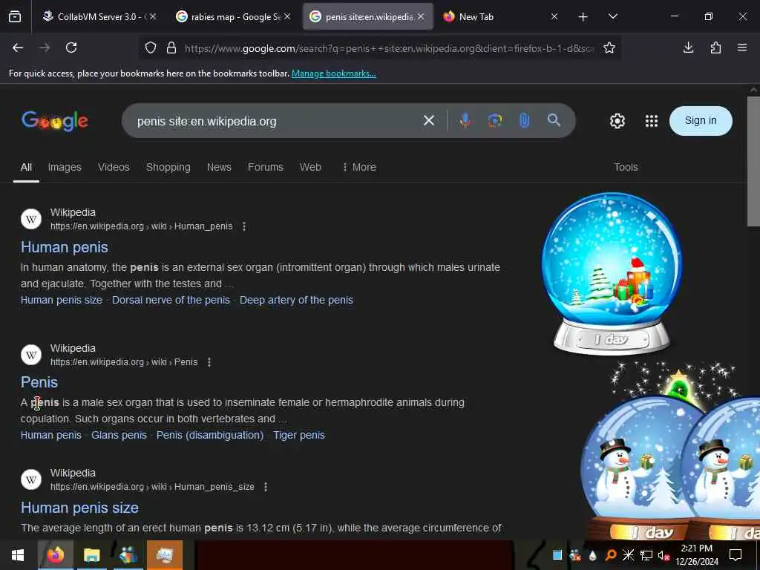Bookmark this page with the star icon
Screen dimensions: 760x570
[609, 47]
